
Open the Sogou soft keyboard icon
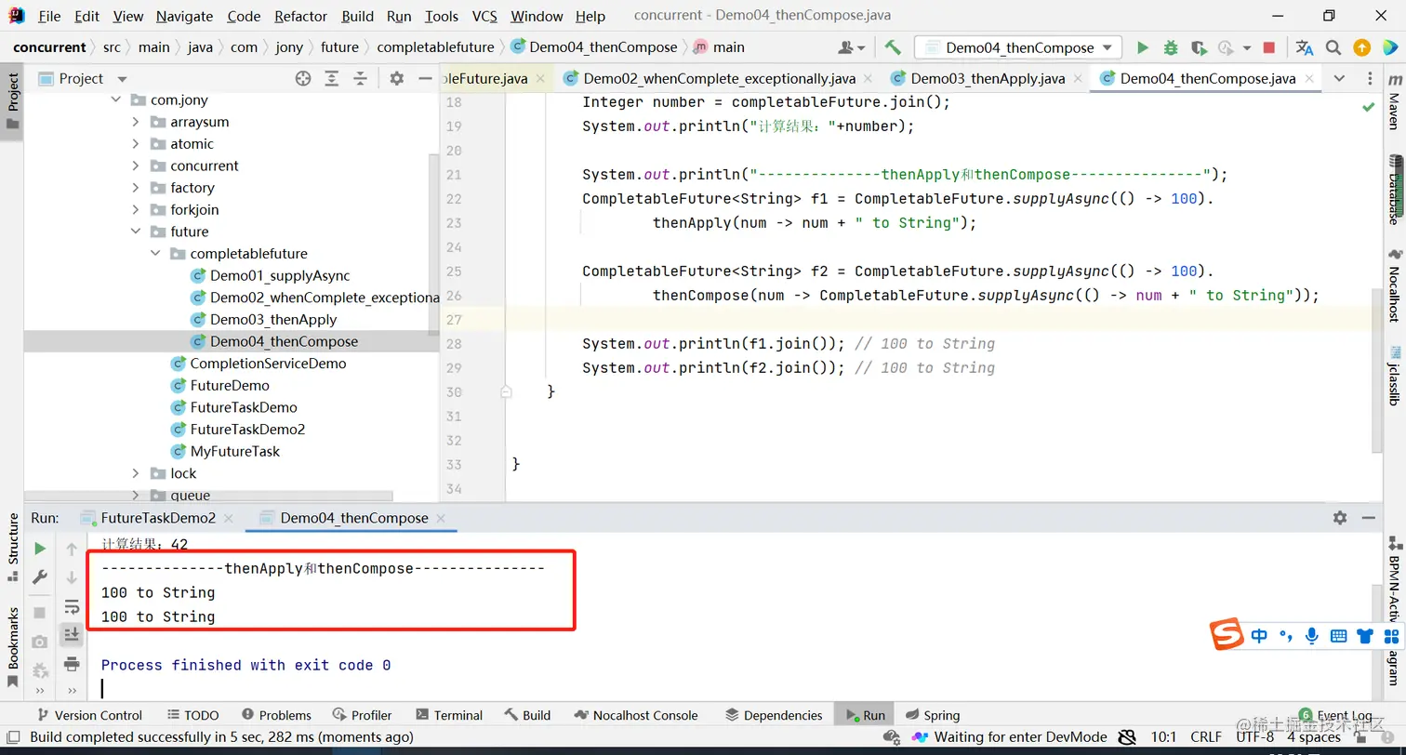tap(1338, 636)
